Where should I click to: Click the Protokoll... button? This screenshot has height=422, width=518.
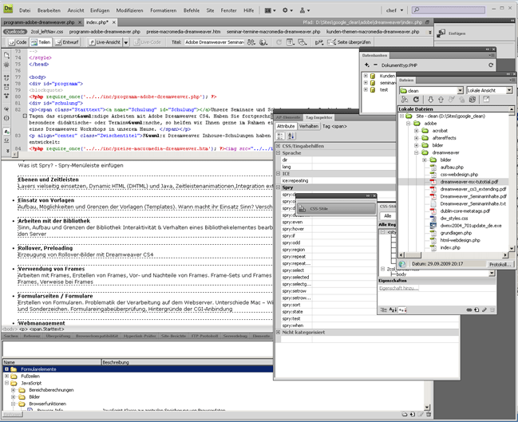[500, 264]
